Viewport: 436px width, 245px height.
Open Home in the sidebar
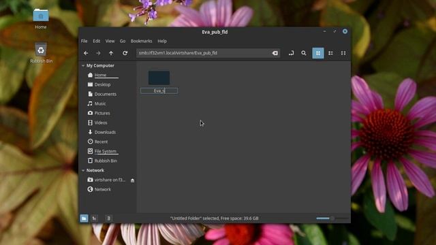[x=100, y=75]
